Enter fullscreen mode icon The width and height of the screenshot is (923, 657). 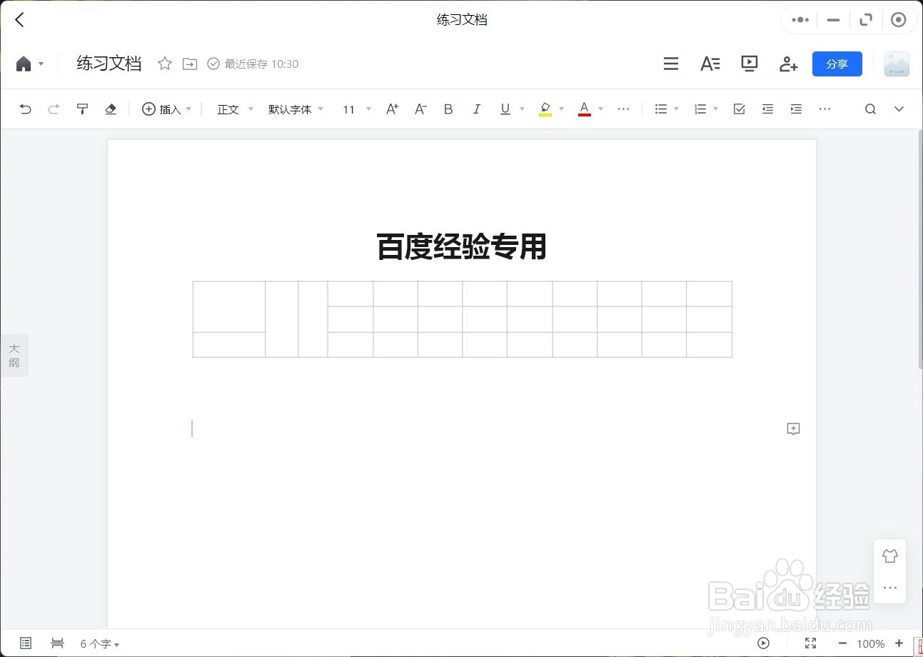tap(810, 643)
